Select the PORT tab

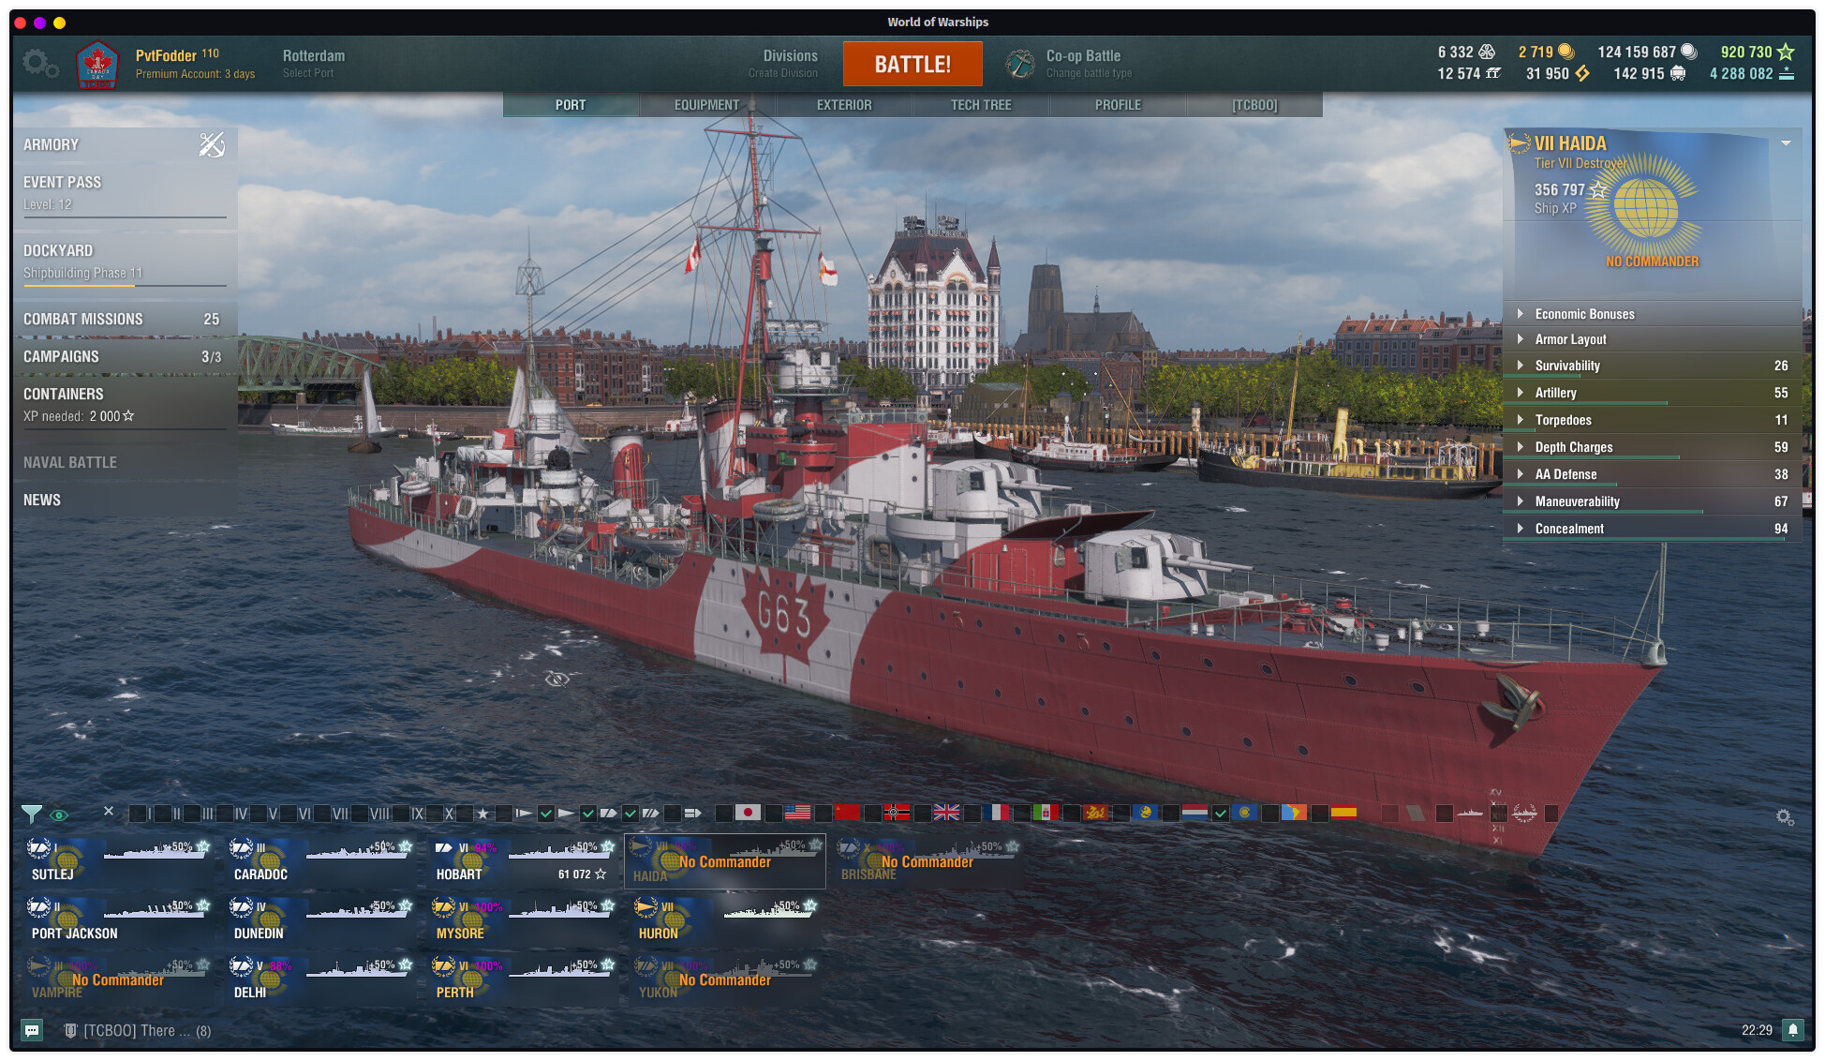[x=570, y=105]
